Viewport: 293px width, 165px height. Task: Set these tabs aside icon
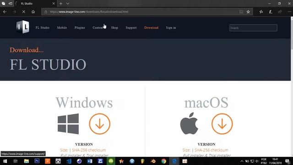(11, 3)
